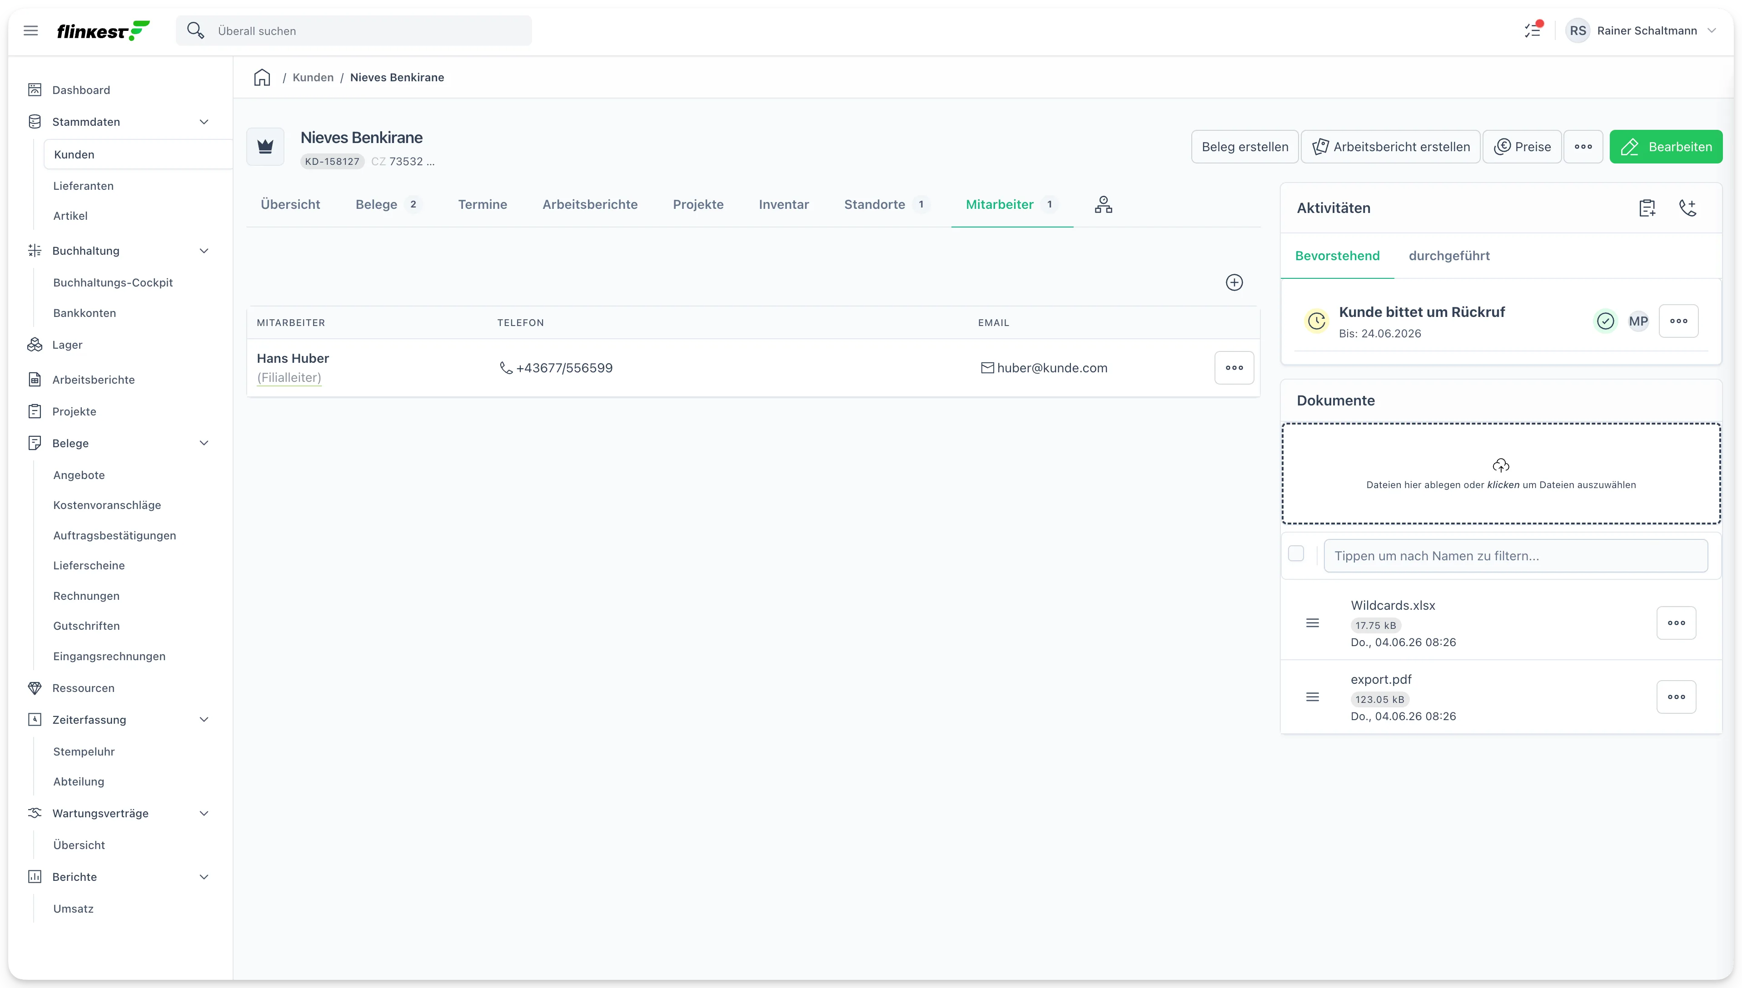Switch to the durchgeführt activities tab
The image size is (1742, 988).
tap(1449, 256)
